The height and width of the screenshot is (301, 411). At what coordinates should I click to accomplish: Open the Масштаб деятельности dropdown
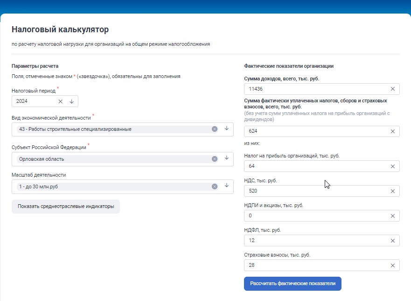coord(227,186)
